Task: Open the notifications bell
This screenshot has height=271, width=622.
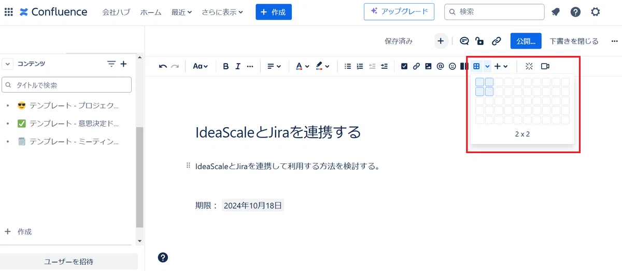Action: click(x=556, y=12)
